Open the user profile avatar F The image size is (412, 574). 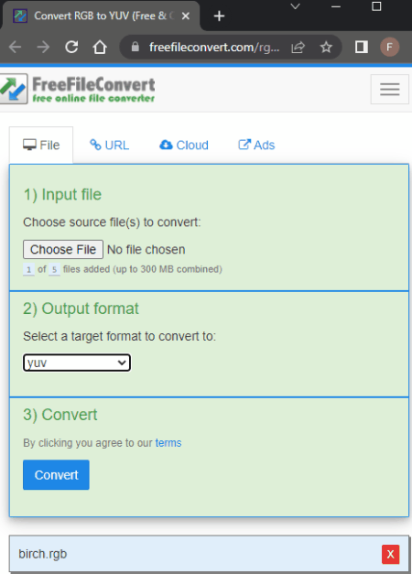pyautogui.click(x=389, y=47)
